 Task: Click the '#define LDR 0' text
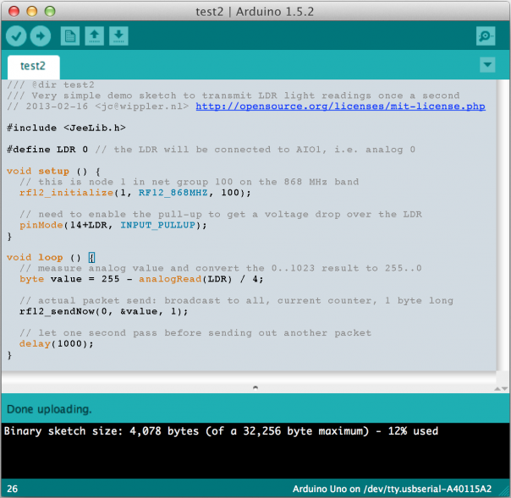[x=47, y=149]
